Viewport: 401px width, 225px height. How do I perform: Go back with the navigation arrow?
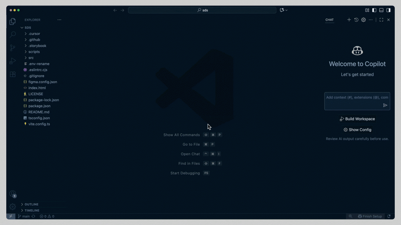point(115,10)
